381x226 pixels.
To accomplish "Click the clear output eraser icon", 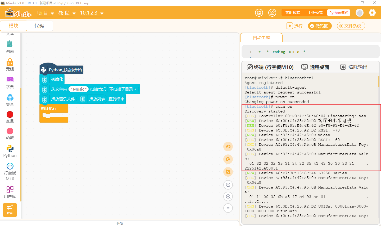I will [x=343, y=67].
